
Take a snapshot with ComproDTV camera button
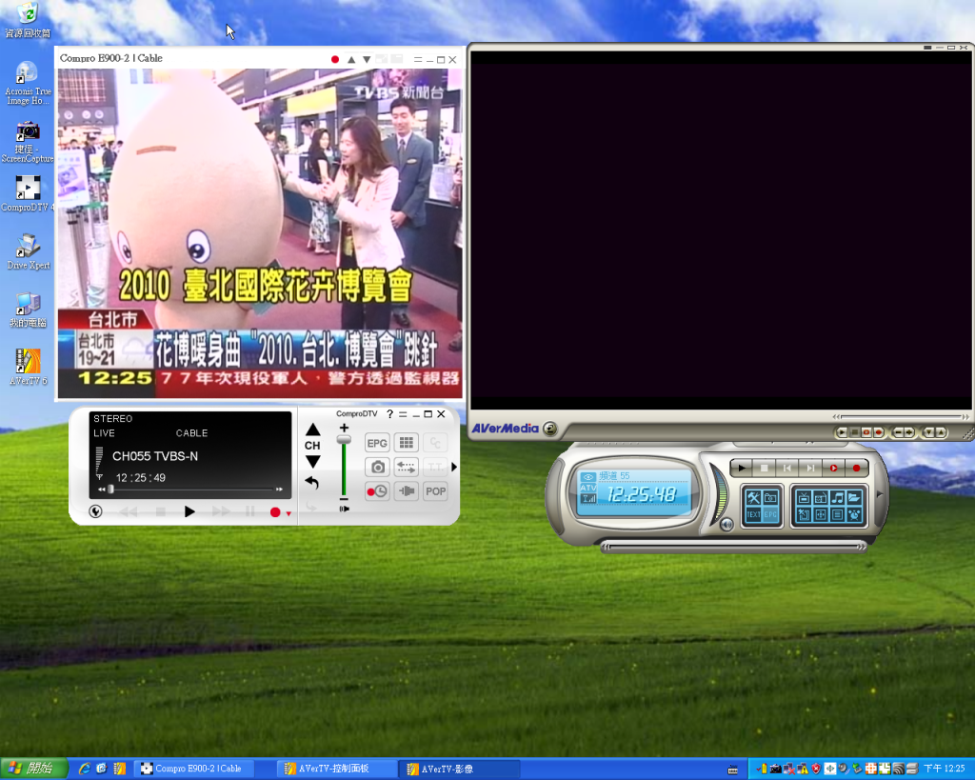click(377, 467)
